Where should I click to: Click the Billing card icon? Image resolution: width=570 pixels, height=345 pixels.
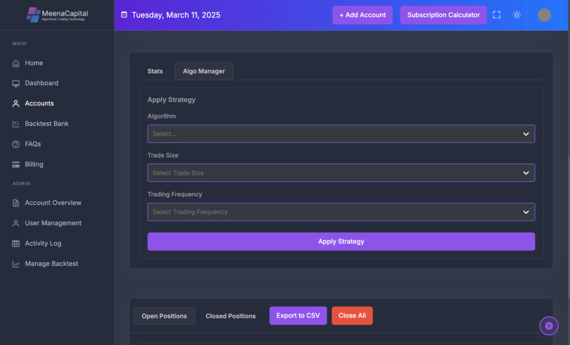point(16,164)
